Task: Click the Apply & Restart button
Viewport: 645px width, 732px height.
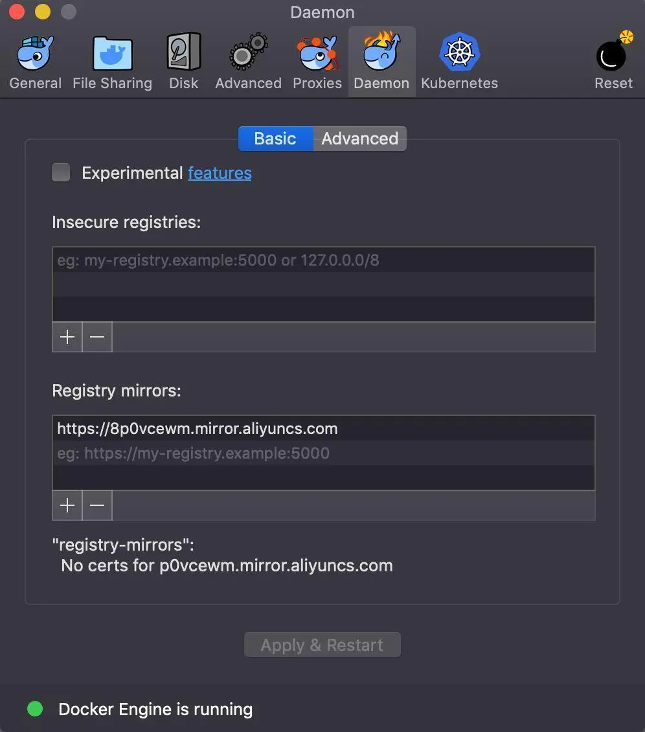Action: click(x=322, y=645)
